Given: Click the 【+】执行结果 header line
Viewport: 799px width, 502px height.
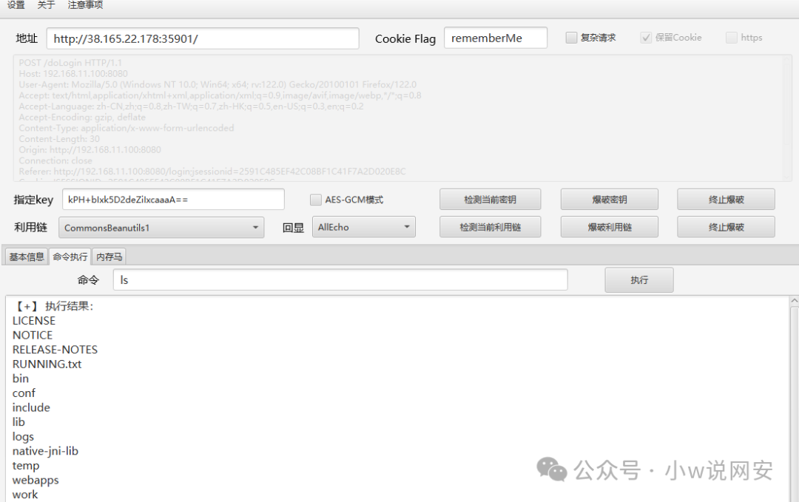Looking at the screenshot, I should 53,306.
